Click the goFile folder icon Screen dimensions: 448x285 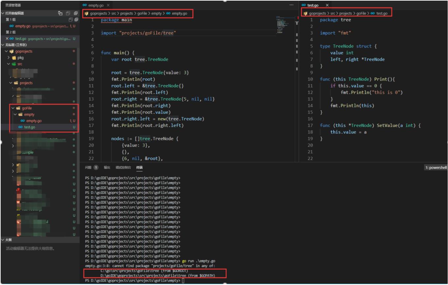pos(18,108)
